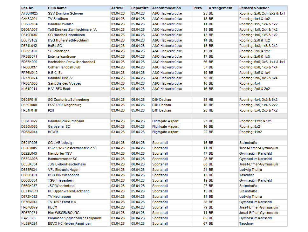Select reference cell DE04R026
Image resolution: width=308 pixels, height=232 pixels.
(x=29, y=143)
